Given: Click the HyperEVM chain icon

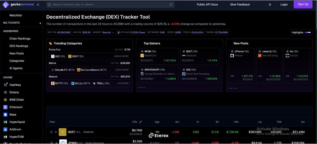Looking at the screenshot, I should tap(5, 137).
